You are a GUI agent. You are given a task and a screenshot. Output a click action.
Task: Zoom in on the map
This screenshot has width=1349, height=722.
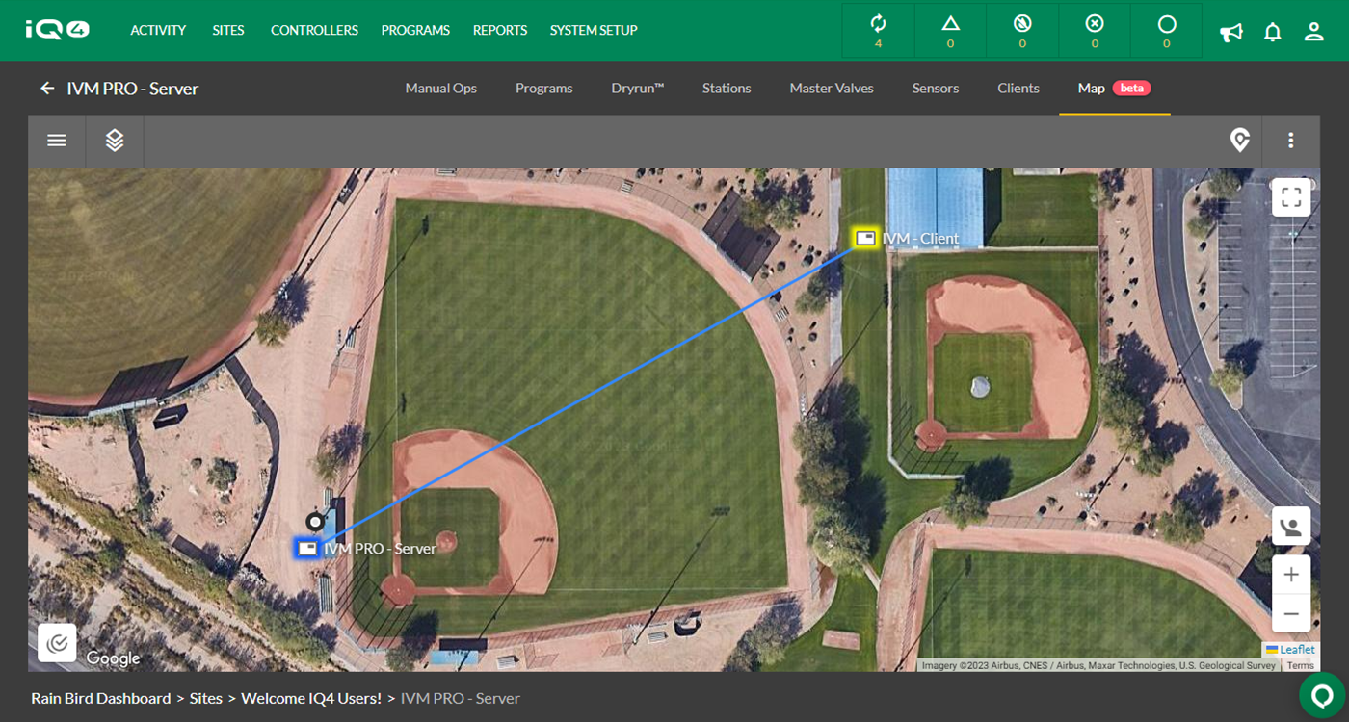pos(1291,575)
